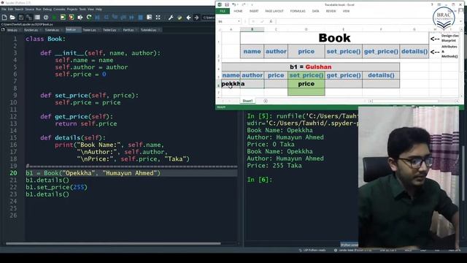
Task: Click the Re-run last script icon
Action: pos(88,18)
